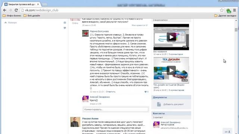Click the contact name 'Алексей Захаренко' in Контакты
The height and width of the screenshot is (134, 239).
(170, 122)
